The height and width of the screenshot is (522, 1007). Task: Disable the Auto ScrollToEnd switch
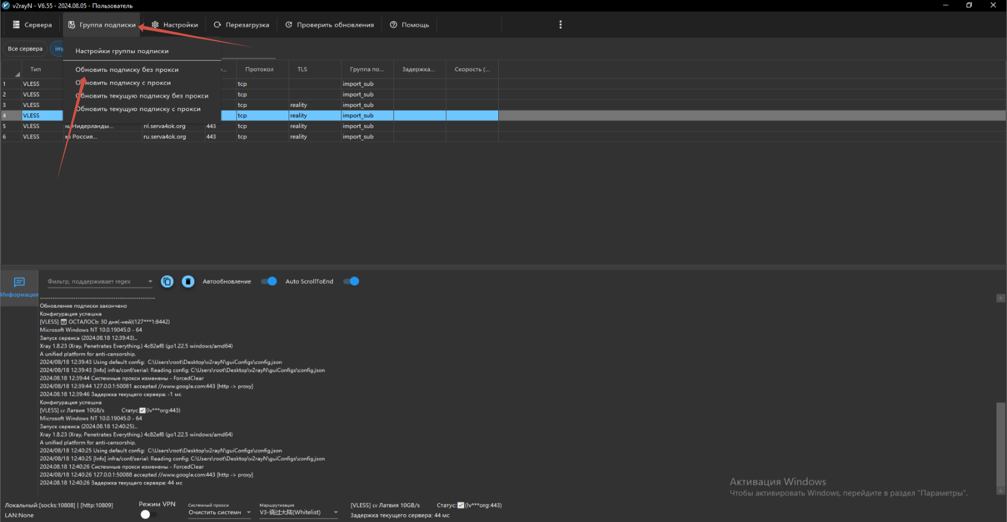(351, 281)
